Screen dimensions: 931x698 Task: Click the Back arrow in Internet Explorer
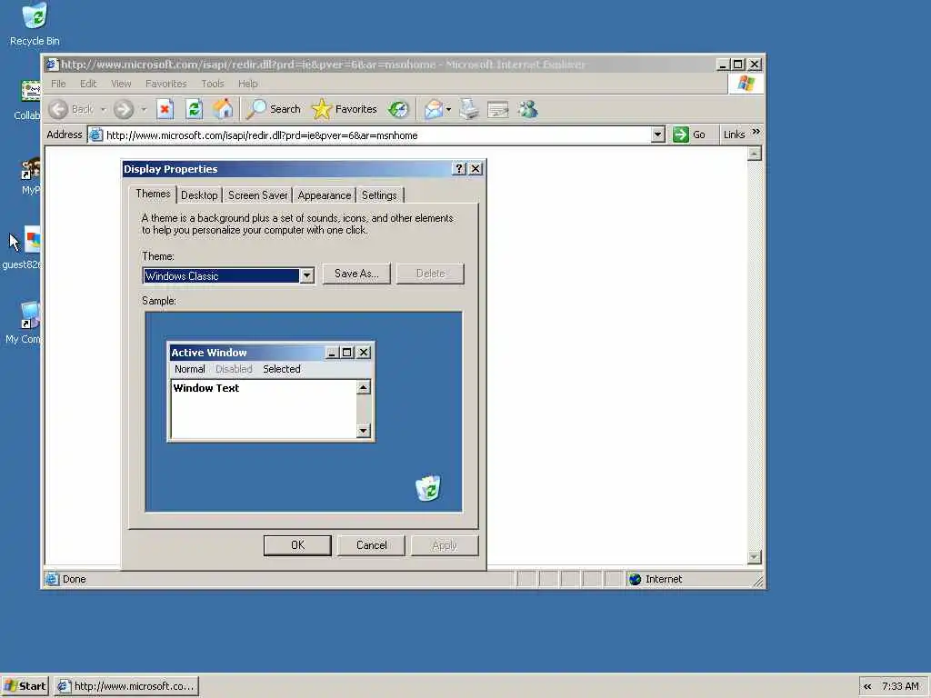(x=58, y=109)
